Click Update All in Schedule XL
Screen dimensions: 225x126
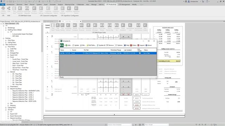[x=101, y=45]
